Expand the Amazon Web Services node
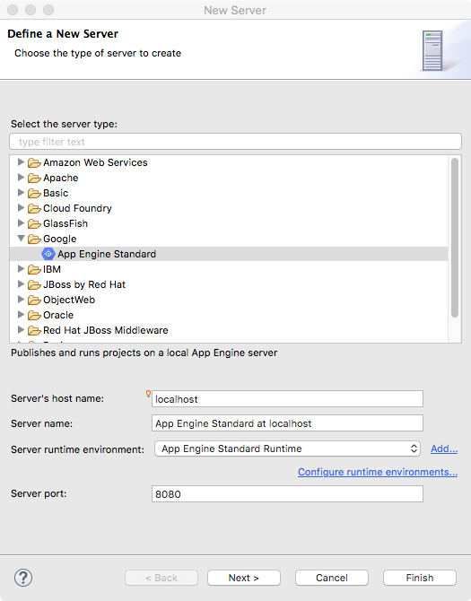This screenshot has width=471, height=601. tap(21, 162)
